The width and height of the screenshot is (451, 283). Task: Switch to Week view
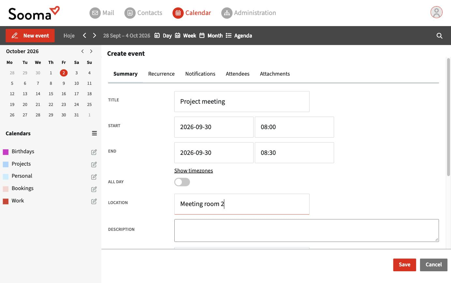[185, 36]
